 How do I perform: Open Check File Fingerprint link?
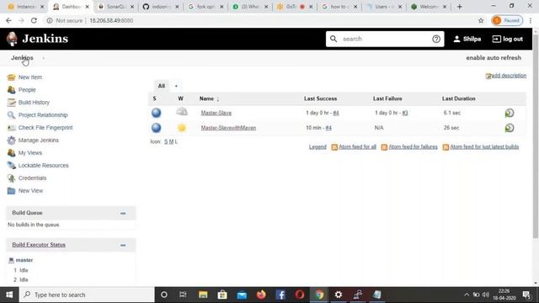[45, 128]
